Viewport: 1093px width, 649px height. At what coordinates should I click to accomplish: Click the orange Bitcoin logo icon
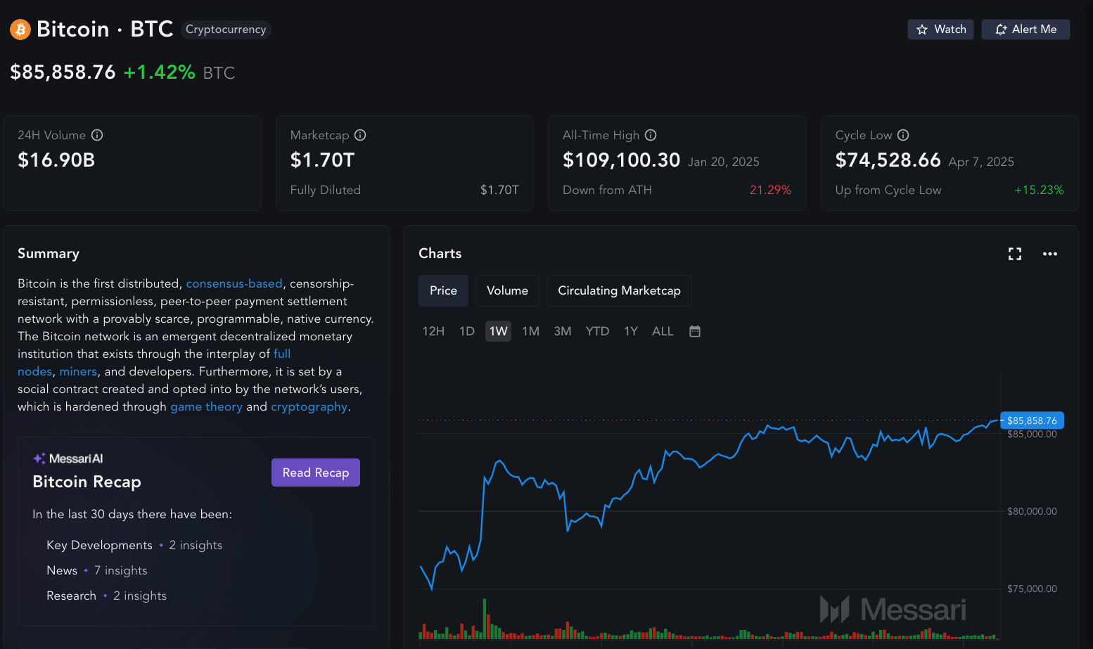click(x=20, y=30)
